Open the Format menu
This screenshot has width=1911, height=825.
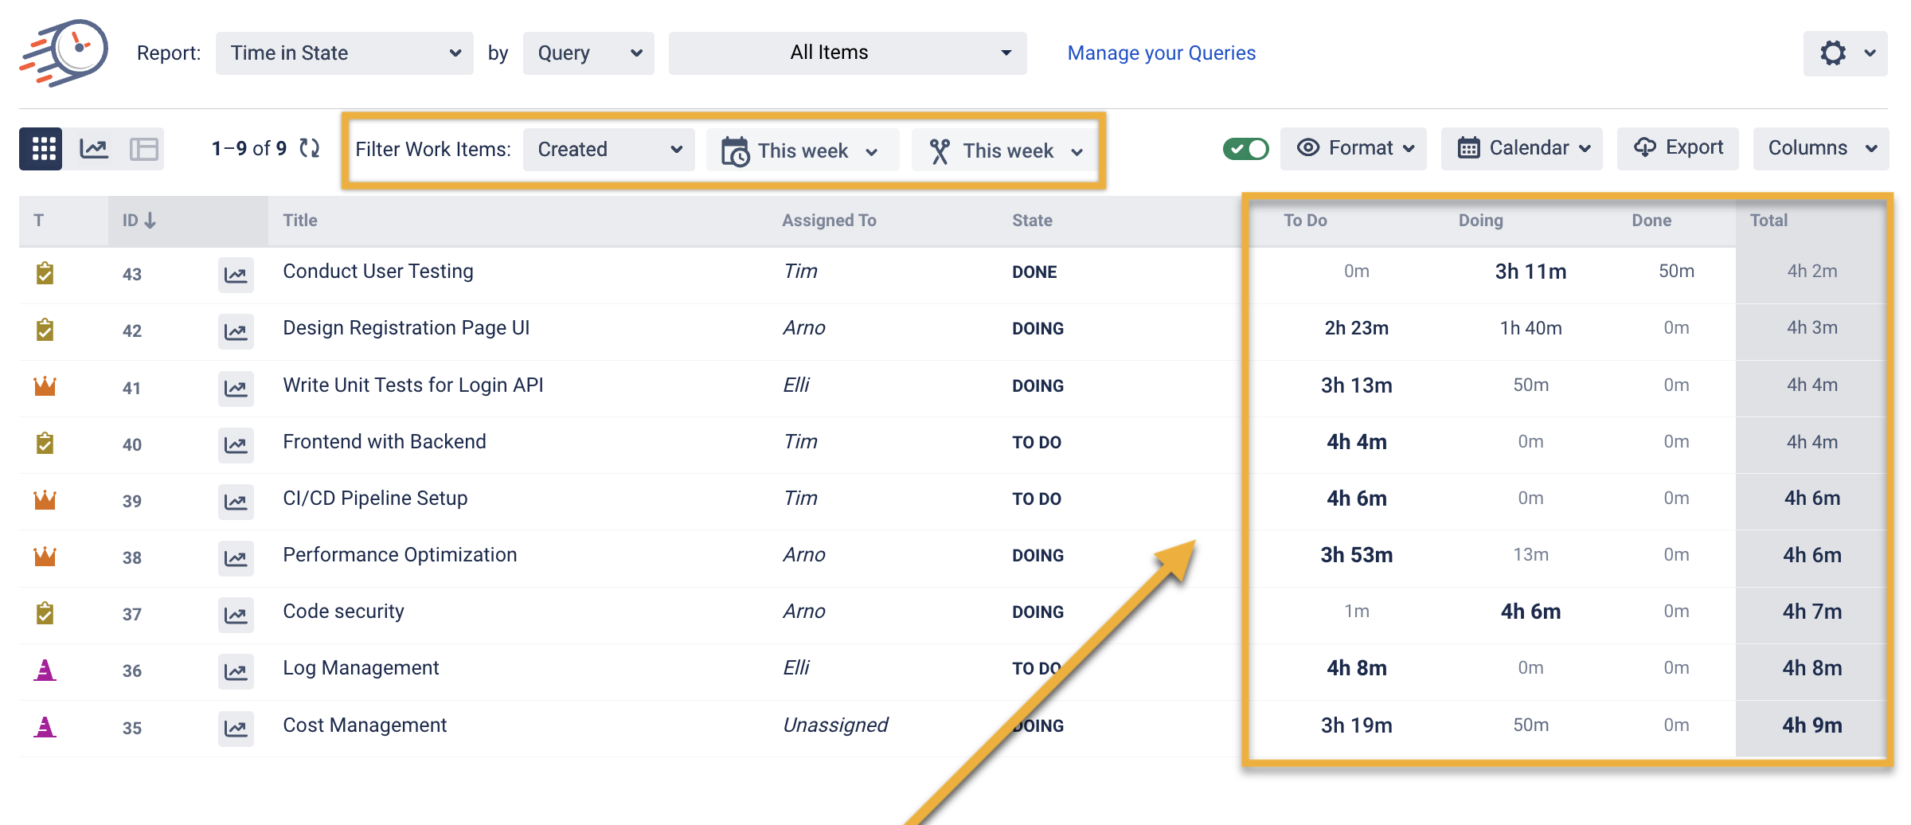click(x=1354, y=149)
